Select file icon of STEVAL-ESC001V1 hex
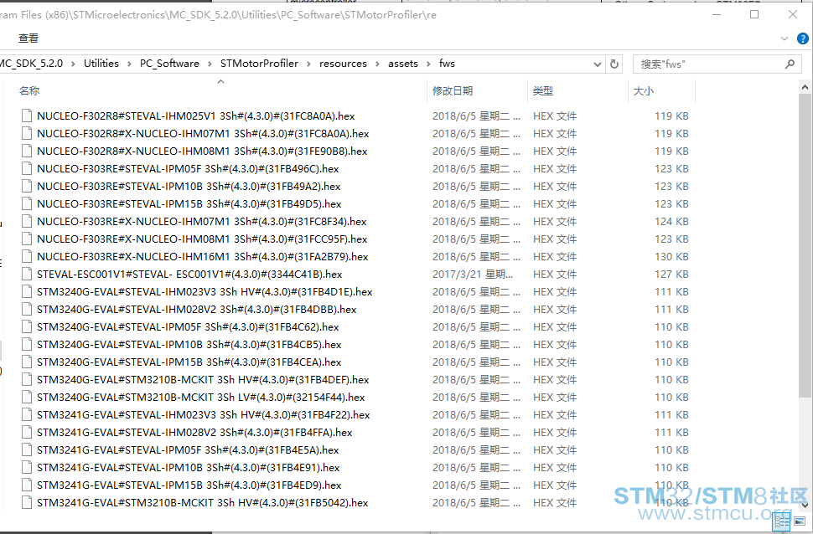Viewport: 813px width, 534px height. click(x=27, y=274)
